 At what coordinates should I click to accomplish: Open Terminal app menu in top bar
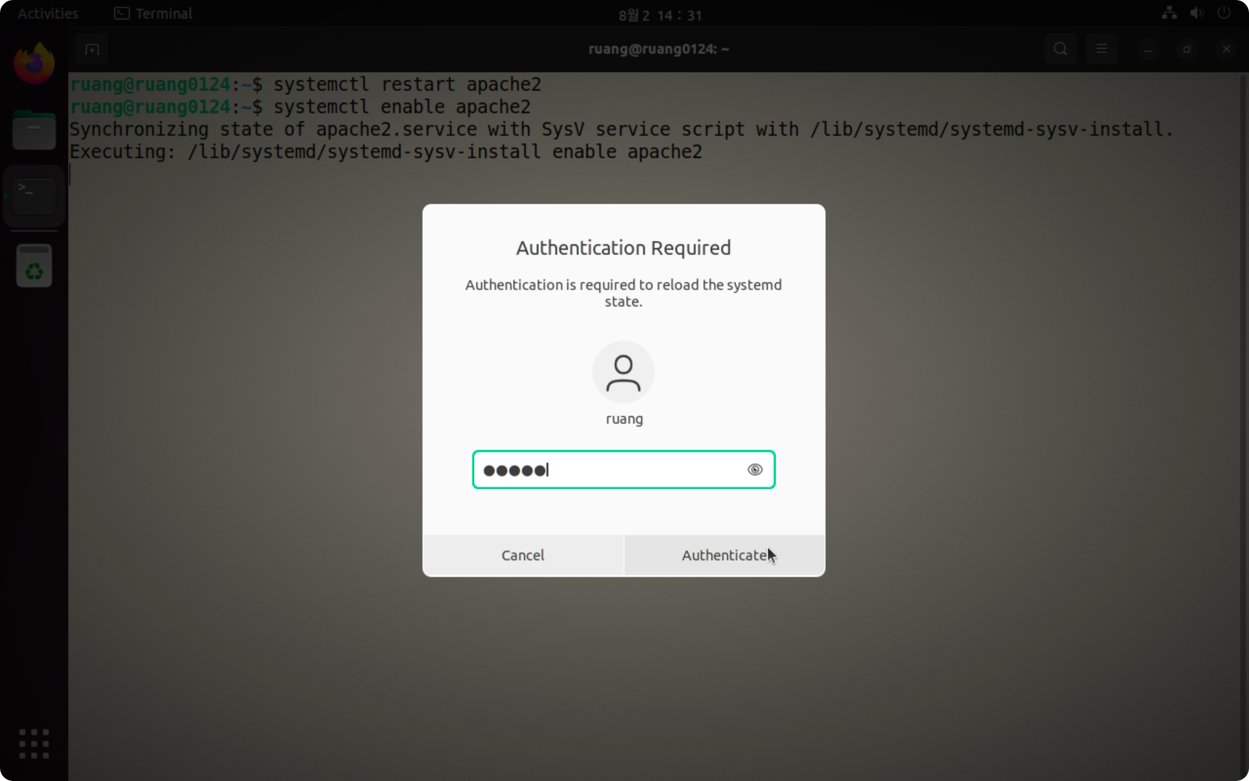click(x=153, y=13)
